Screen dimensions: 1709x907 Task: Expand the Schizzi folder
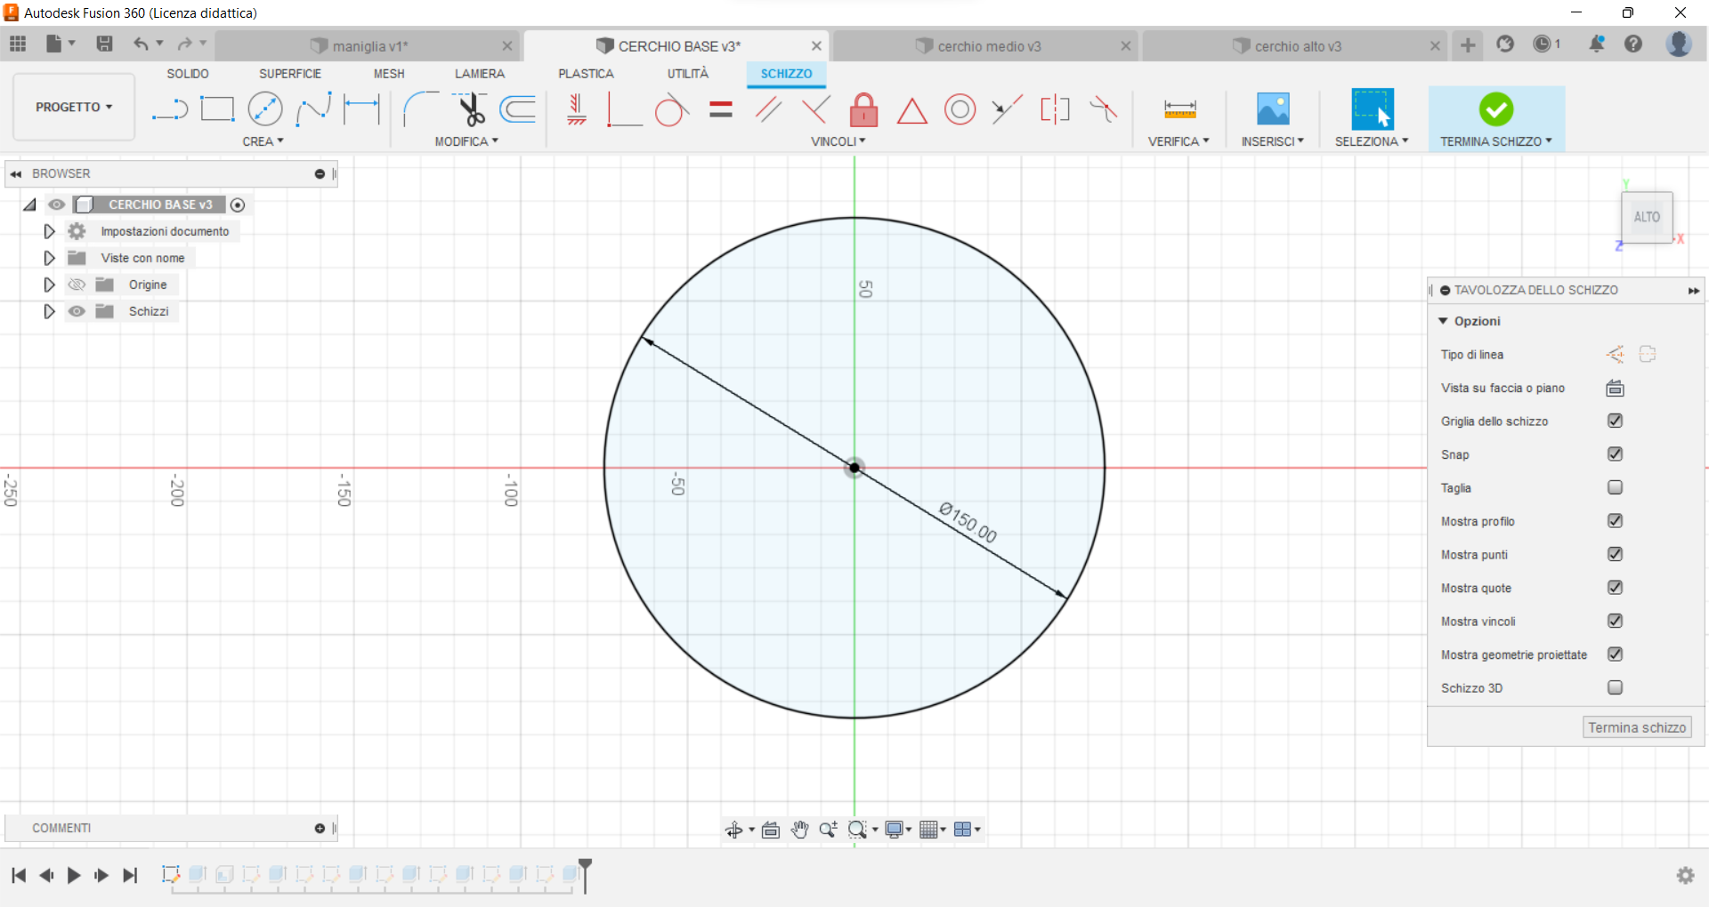tap(49, 311)
